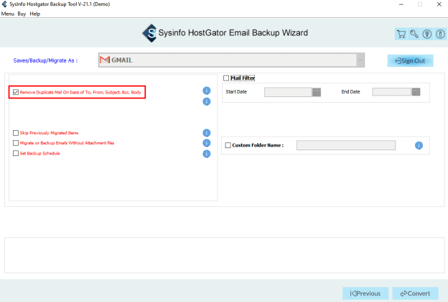Screen dimensions: 448x302
Task: Enable Skip Previously Migrated Items
Action: [16, 133]
